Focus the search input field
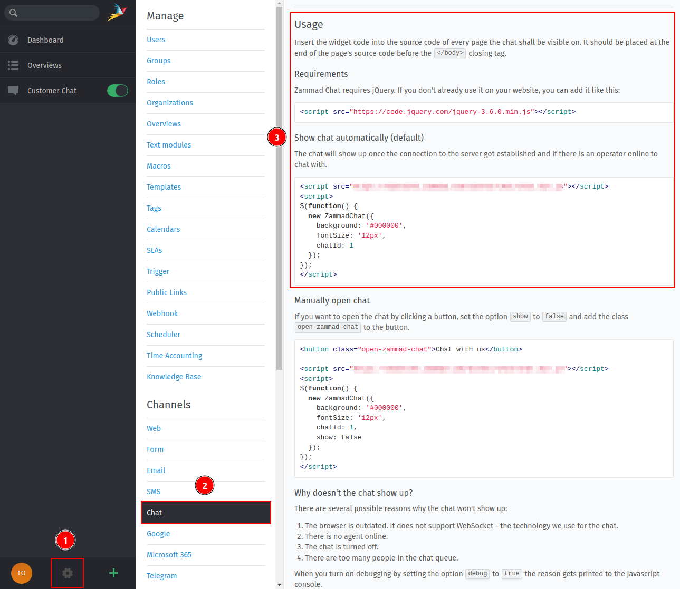 tap(52, 13)
